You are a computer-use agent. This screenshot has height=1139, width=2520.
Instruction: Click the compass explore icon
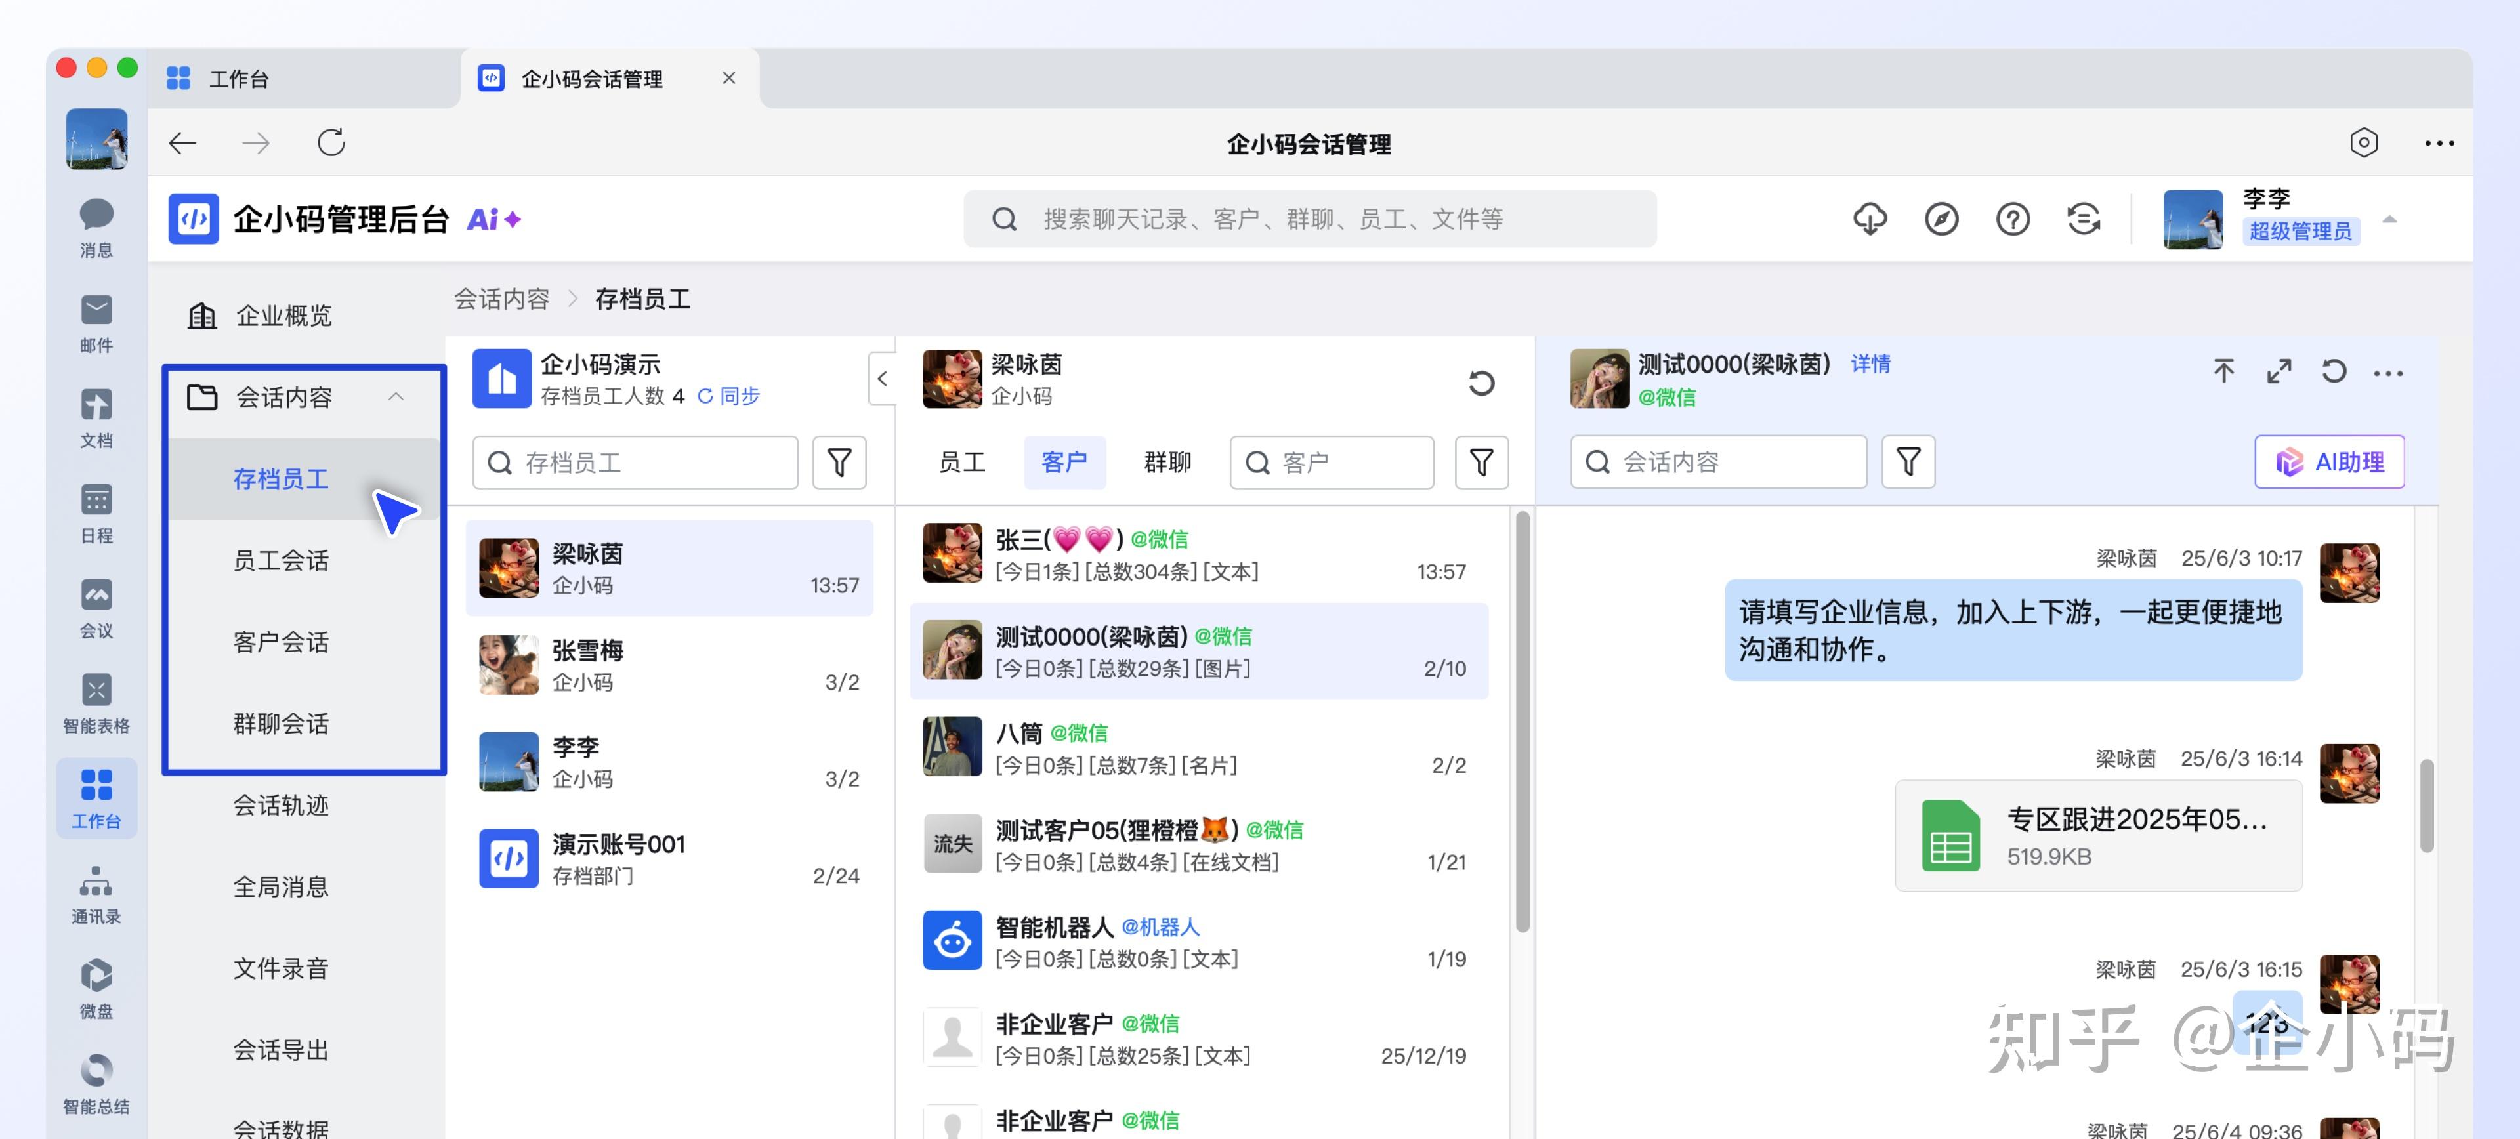[1941, 219]
